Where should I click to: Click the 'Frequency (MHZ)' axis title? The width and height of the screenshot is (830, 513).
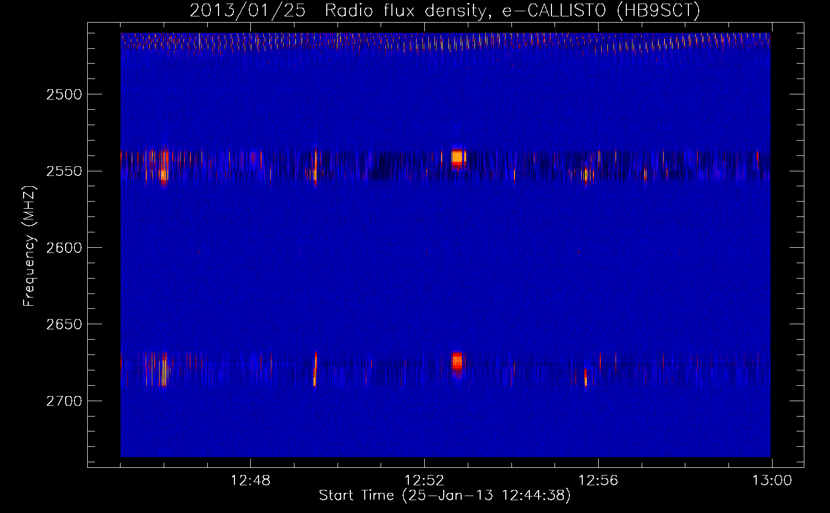[x=29, y=246]
